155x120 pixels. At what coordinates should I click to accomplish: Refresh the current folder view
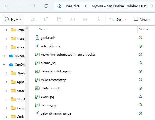pos(46,6)
